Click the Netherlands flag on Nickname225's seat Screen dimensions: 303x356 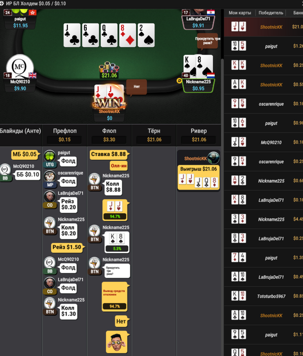coord(211,75)
